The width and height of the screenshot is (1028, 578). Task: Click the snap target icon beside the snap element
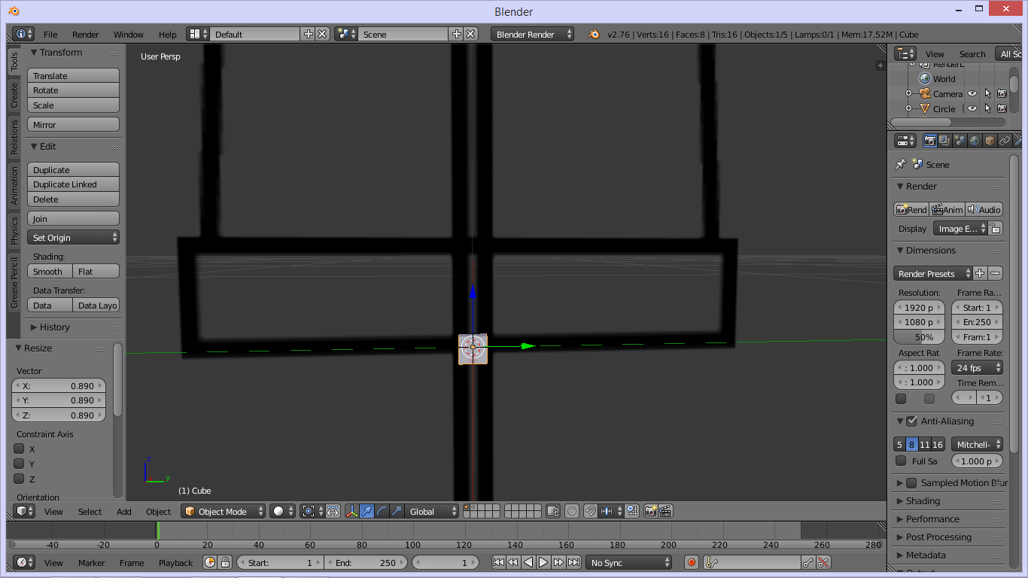point(632,511)
